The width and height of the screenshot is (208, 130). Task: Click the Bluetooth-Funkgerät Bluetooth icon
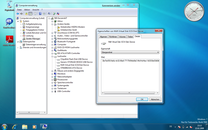coord(55,42)
